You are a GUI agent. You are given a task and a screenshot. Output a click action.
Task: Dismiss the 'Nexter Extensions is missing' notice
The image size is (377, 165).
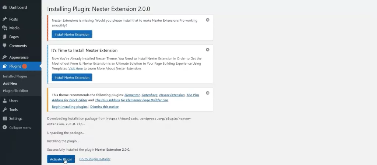point(208,20)
